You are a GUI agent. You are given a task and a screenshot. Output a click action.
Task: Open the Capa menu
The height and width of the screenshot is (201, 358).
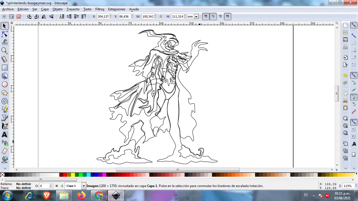coord(45,9)
